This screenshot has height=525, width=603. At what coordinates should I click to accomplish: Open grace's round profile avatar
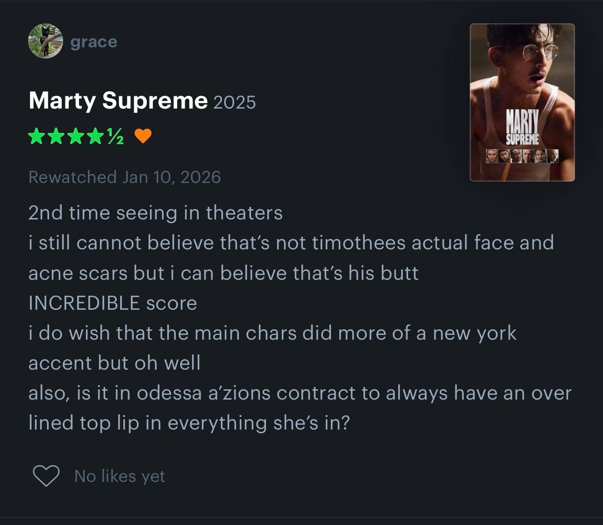[45, 41]
